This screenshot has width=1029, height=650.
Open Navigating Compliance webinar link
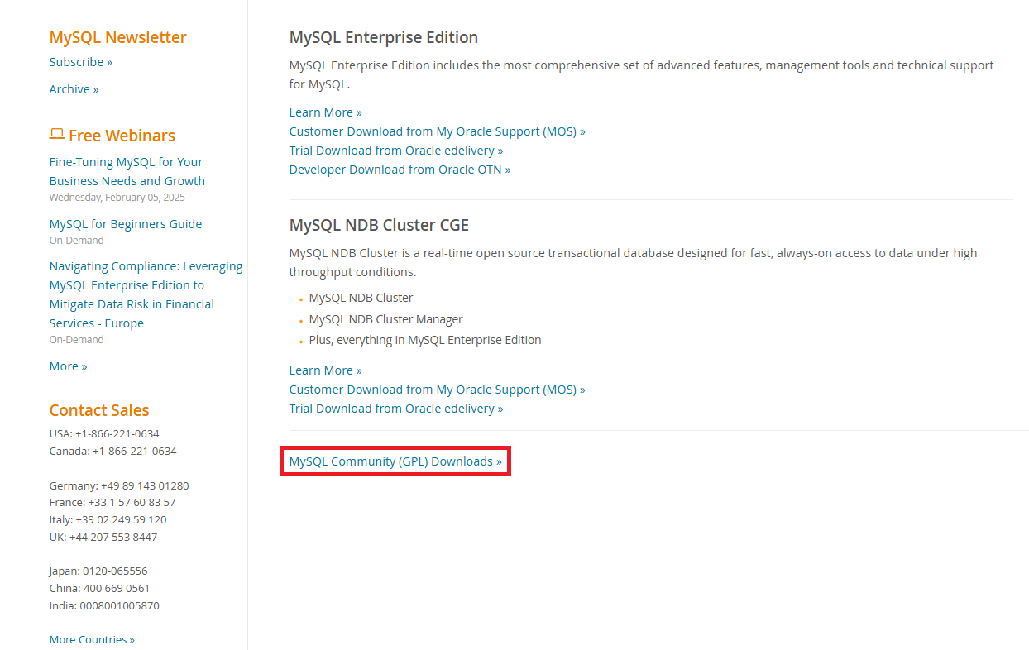tap(146, 294)
